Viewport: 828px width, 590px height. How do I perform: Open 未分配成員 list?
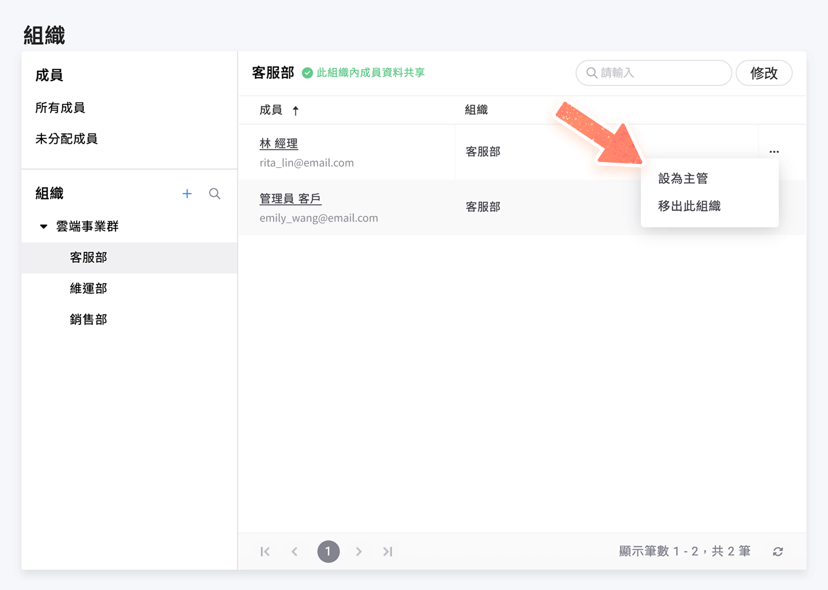click(x=66, y=139)
